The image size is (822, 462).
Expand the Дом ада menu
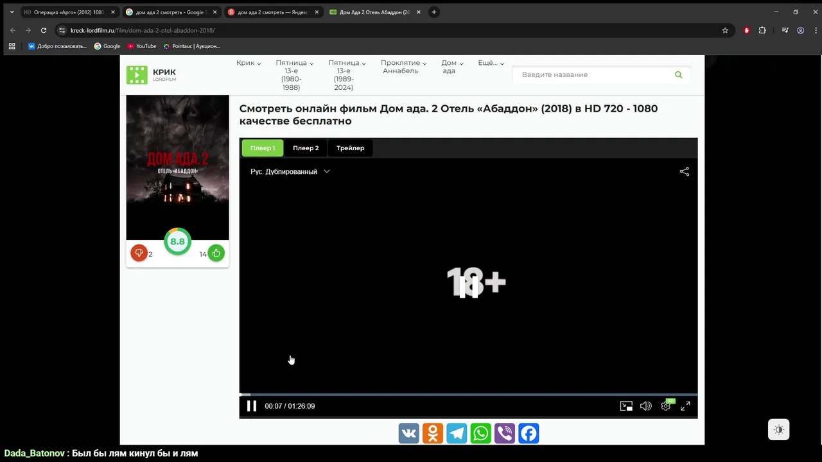pyautogui.click(x=452, y=67)
